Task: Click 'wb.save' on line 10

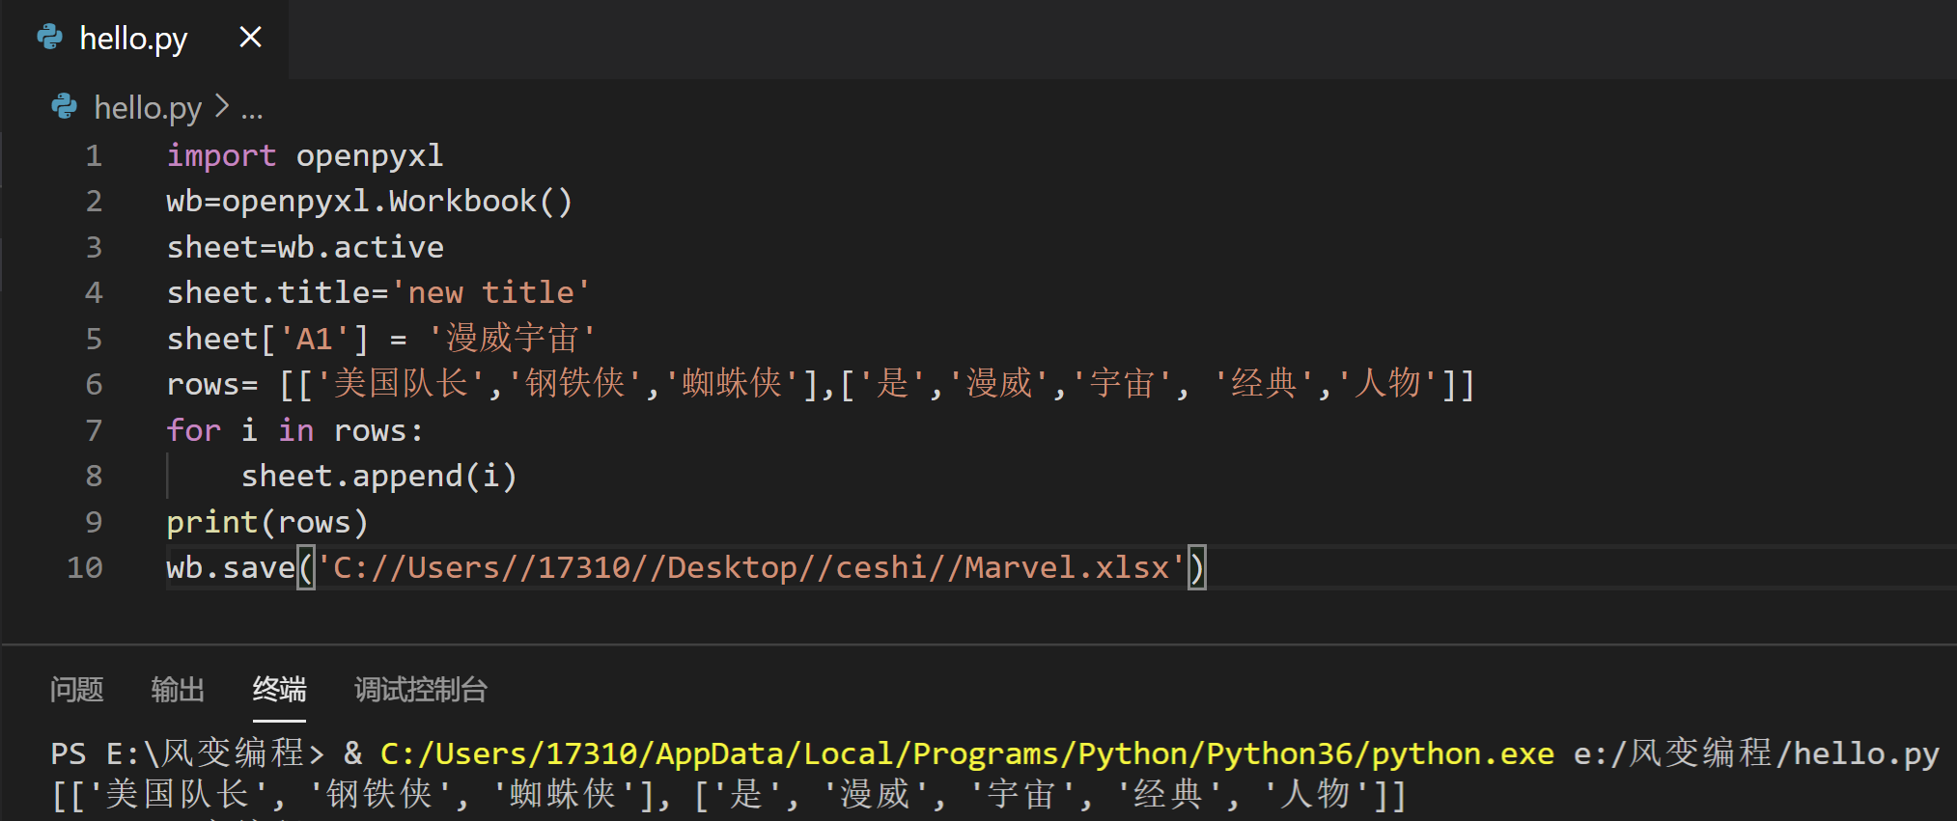Action: point(231,567)
